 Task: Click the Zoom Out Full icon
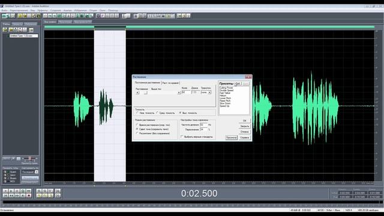pyautogui.click(x=50, y=191)
